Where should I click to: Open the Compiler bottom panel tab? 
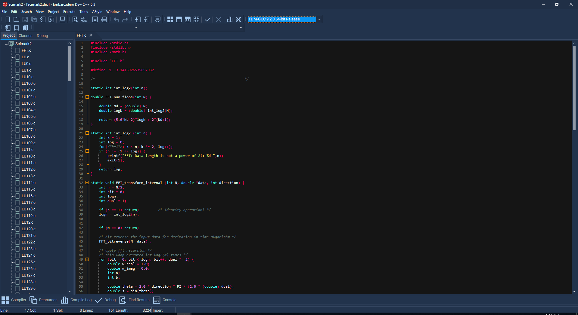point(14,300)
